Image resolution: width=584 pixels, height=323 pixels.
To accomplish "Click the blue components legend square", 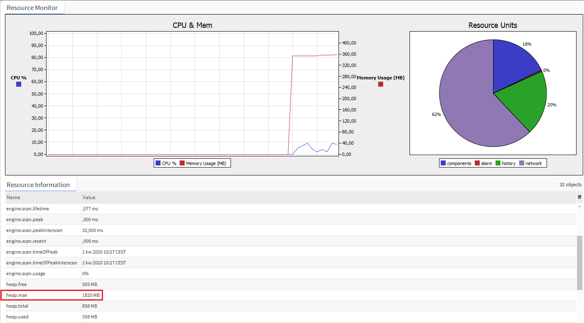I will click(443, 163).
